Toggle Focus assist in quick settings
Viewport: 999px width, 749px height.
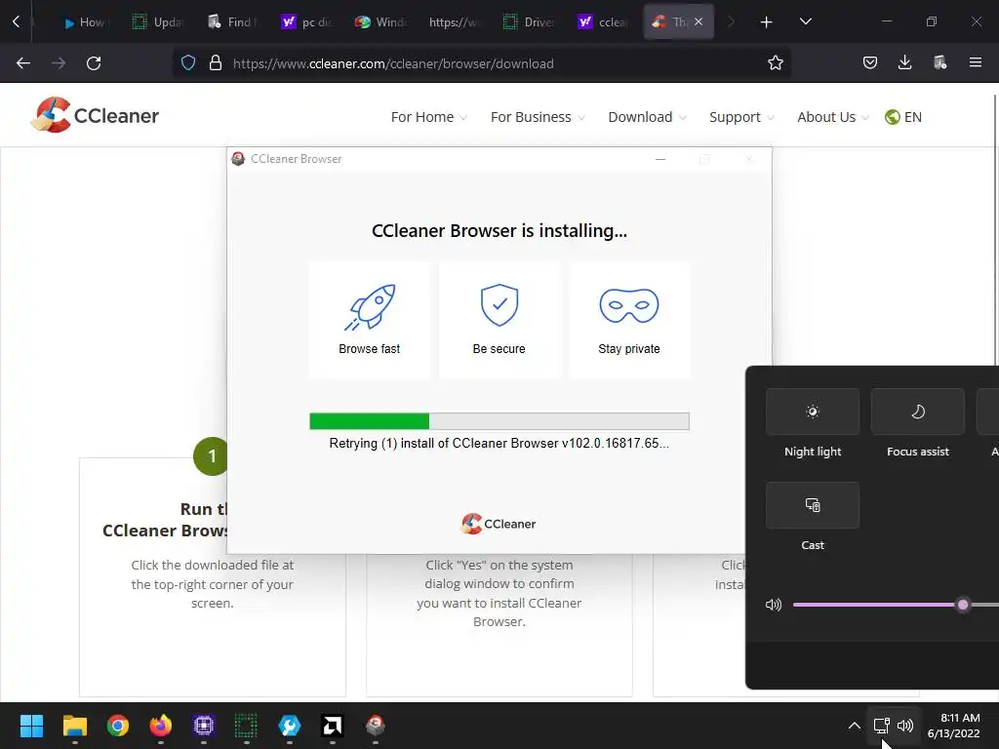pos(917,412)
